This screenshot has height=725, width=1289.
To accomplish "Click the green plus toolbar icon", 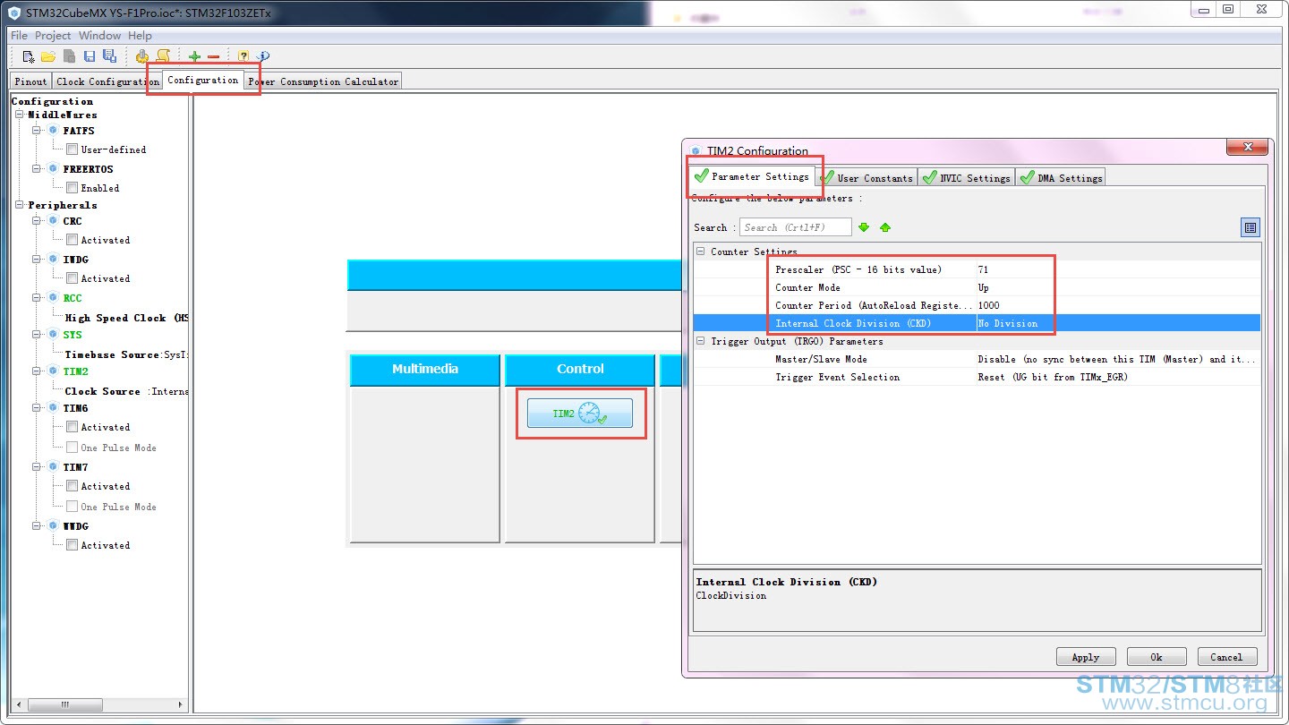I will click(194, 56).
